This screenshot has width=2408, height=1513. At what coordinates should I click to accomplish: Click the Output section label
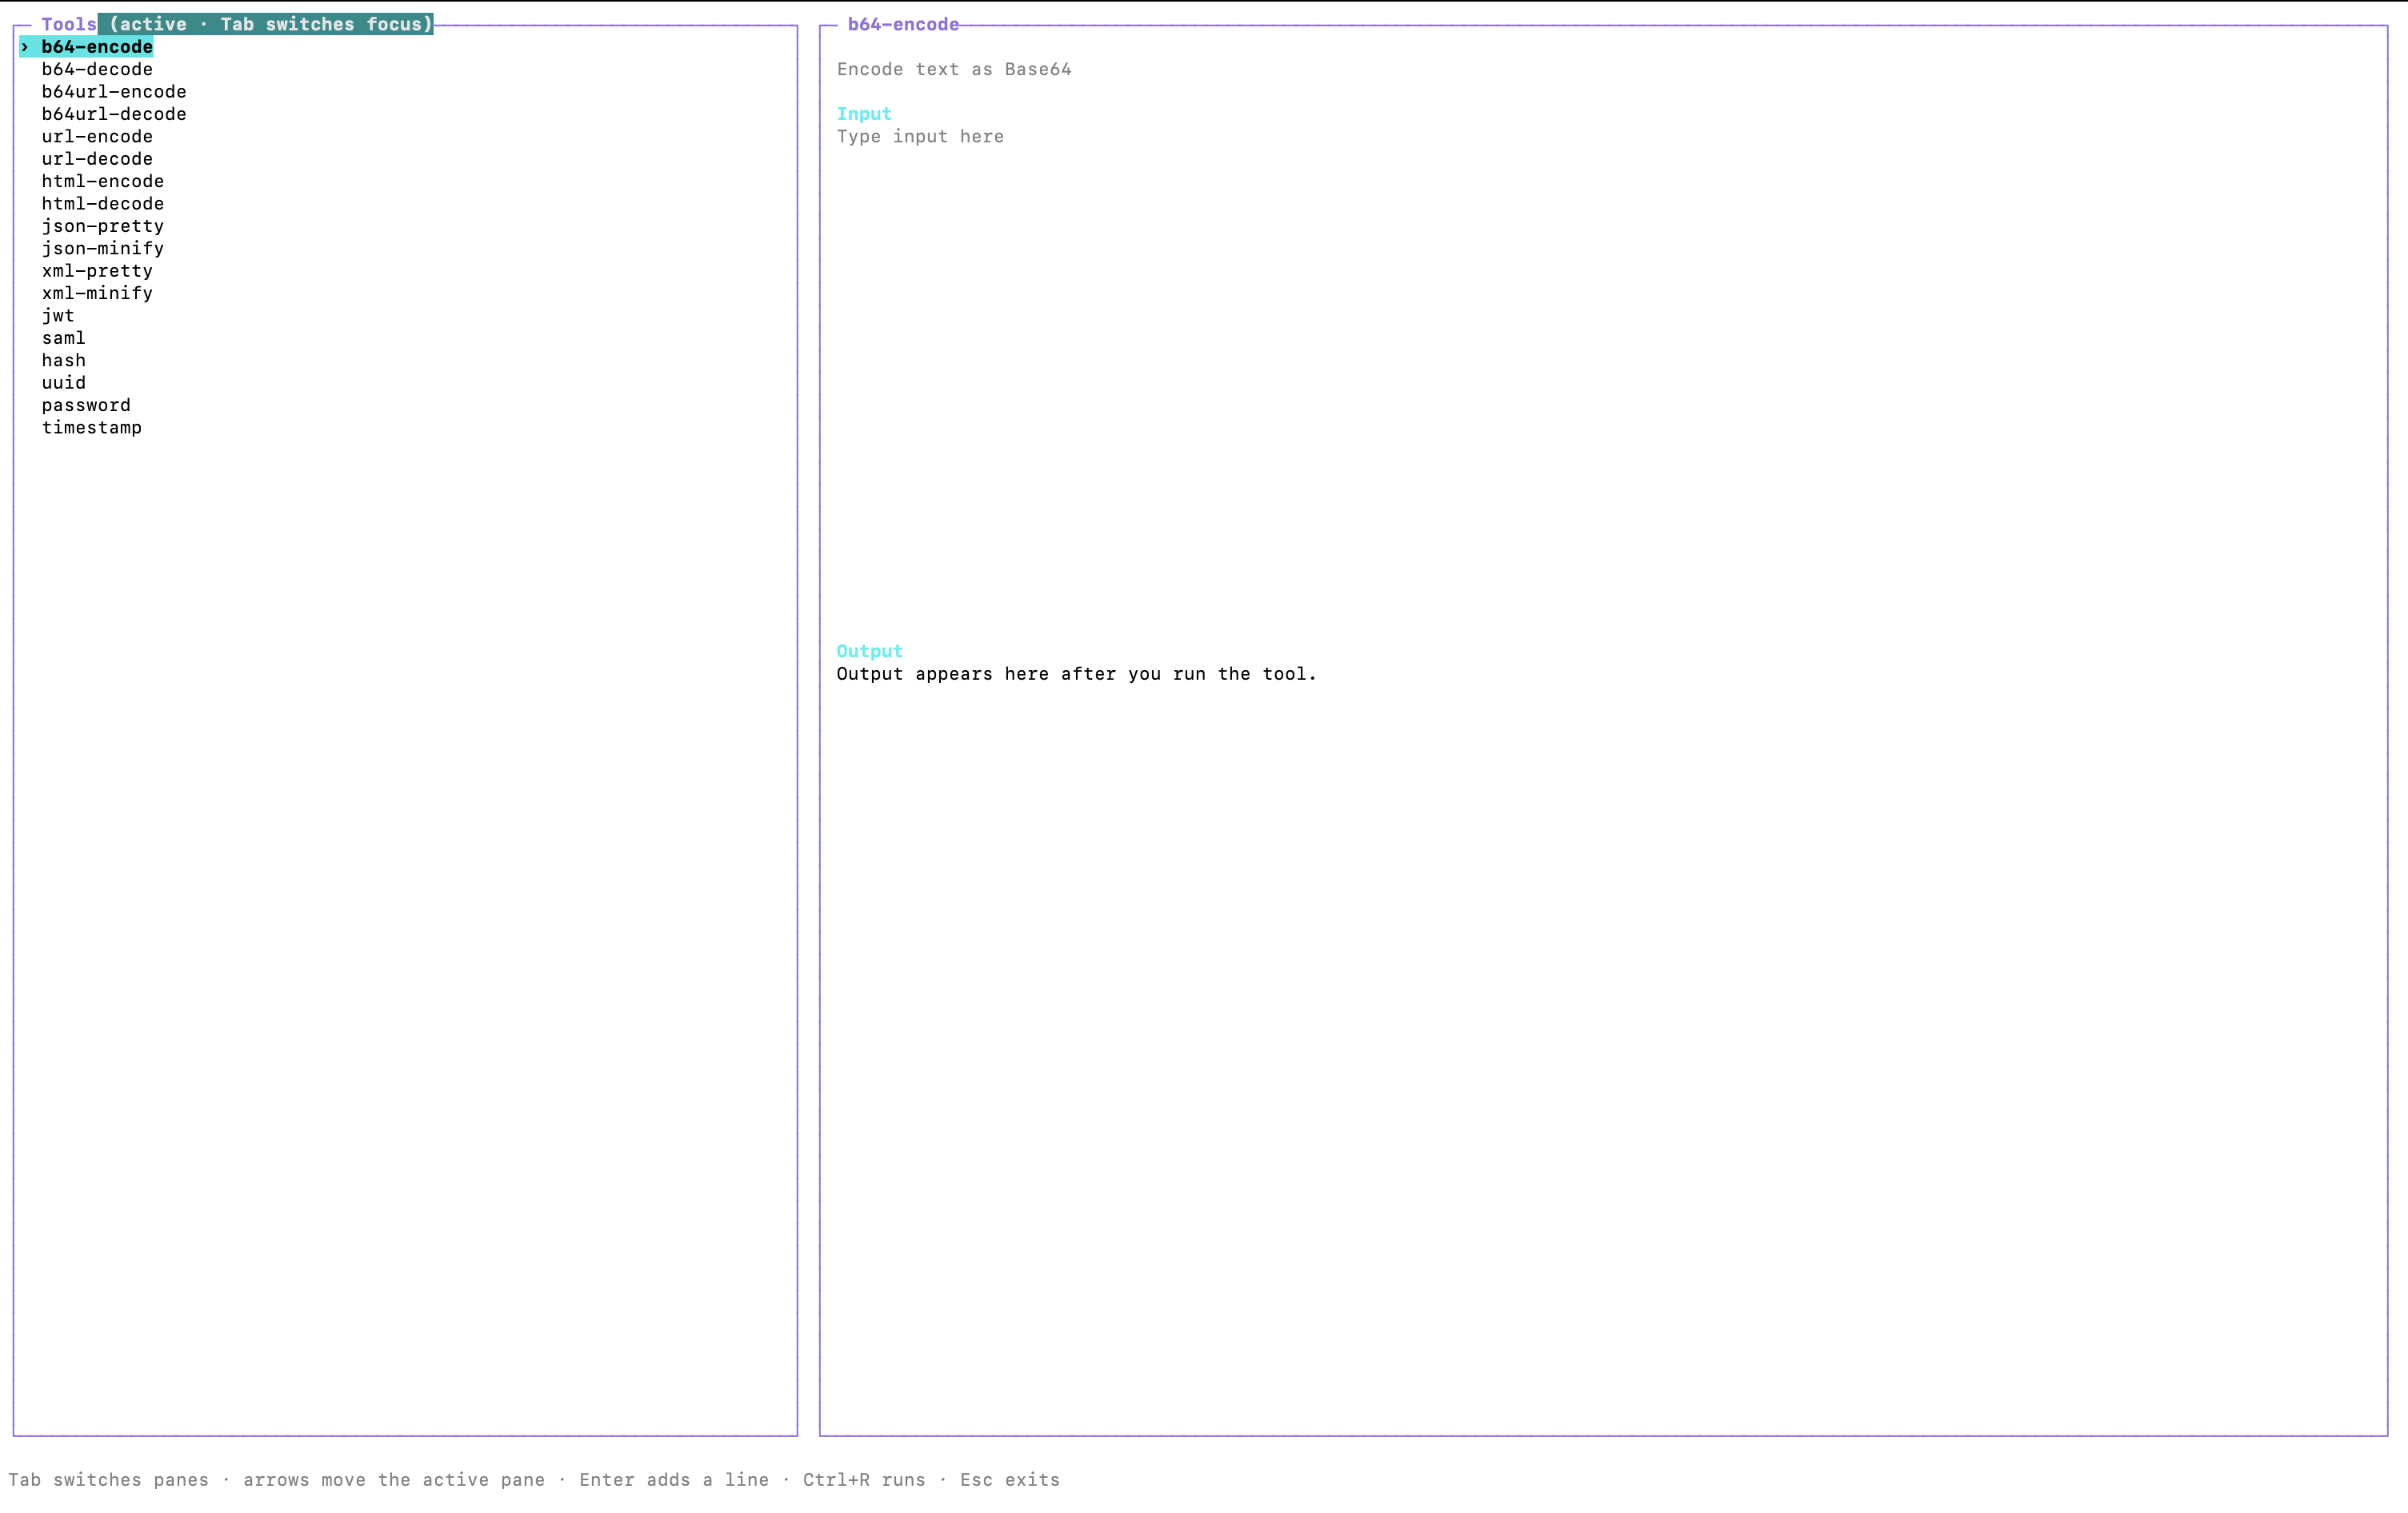tap(869, 652)
